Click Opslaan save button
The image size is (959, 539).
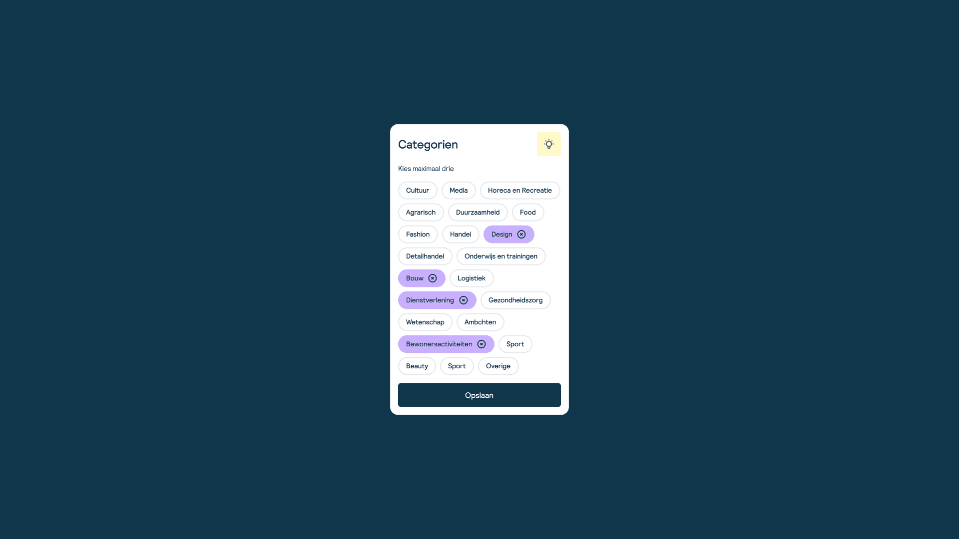coord(479,395)
